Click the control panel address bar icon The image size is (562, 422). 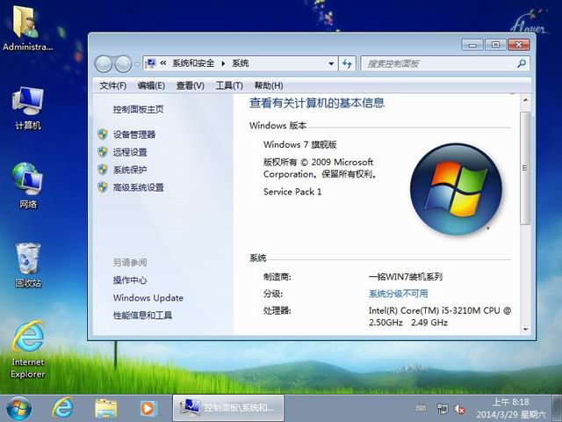(x=150, y=63)
